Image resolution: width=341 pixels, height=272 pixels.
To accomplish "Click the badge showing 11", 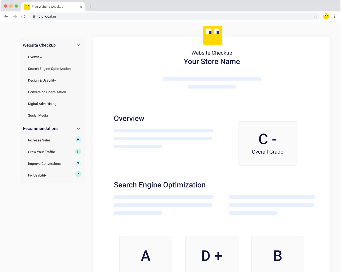I will coord(78,152).
